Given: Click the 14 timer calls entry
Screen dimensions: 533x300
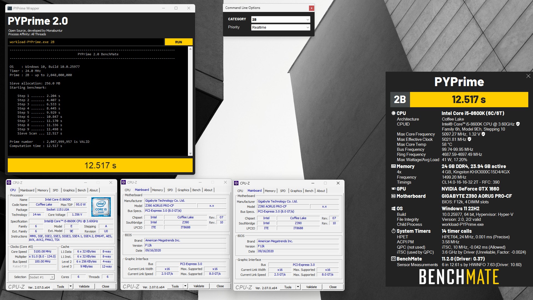Looking at the screenshot, I should coord(457,231).
